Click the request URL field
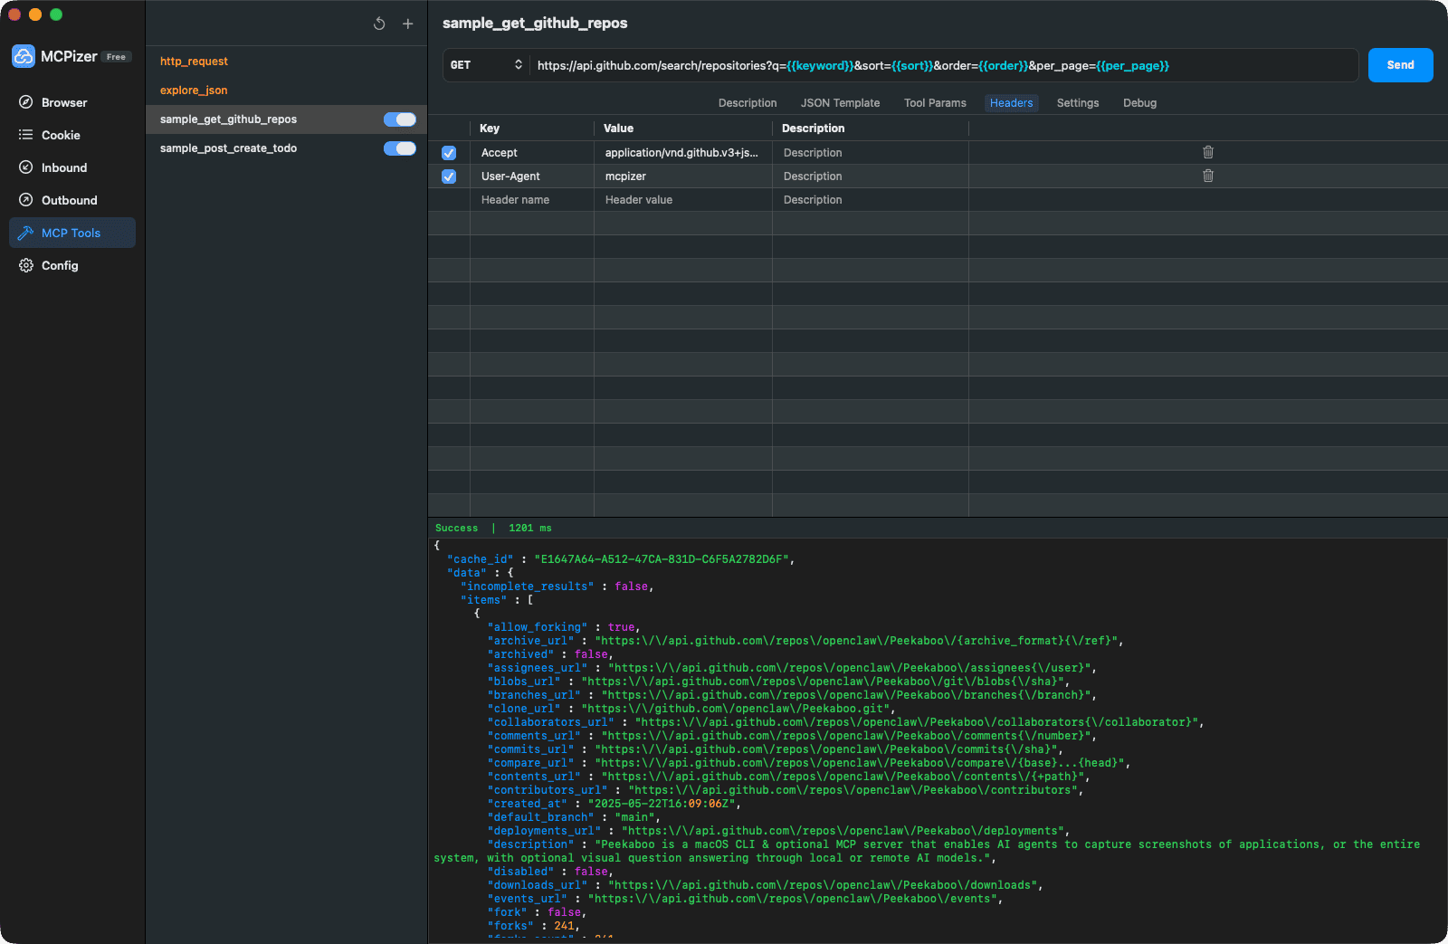Image resolution: width=1448 pixels, height=944 pixels. [x=944, y=65]
